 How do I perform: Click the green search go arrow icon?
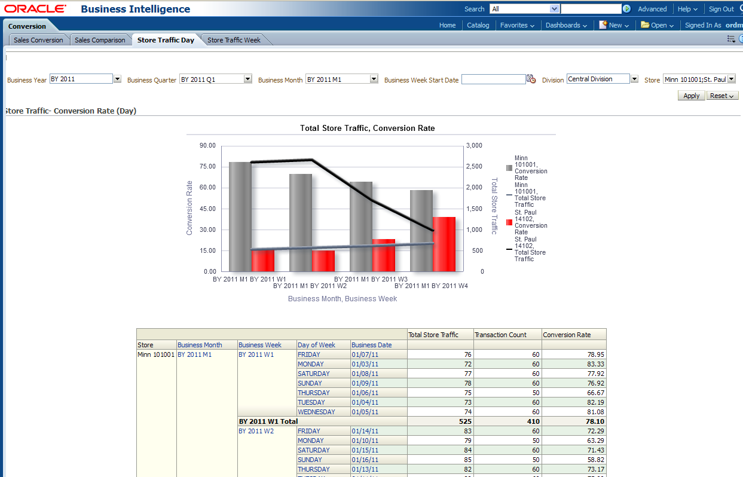click(626, 9)
